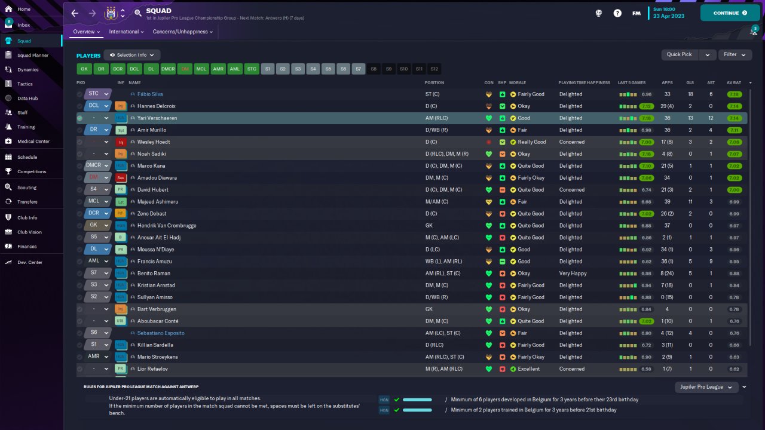Open search with the magnifier icon
The width and height of the screenshot is (765, 430).
point(138,13)
